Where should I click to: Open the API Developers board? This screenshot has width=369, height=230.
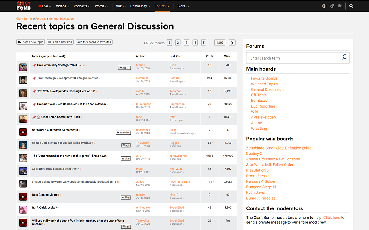[x=264, y=117]
